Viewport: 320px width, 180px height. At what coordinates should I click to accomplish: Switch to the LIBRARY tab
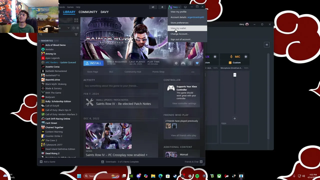point(69,12)
